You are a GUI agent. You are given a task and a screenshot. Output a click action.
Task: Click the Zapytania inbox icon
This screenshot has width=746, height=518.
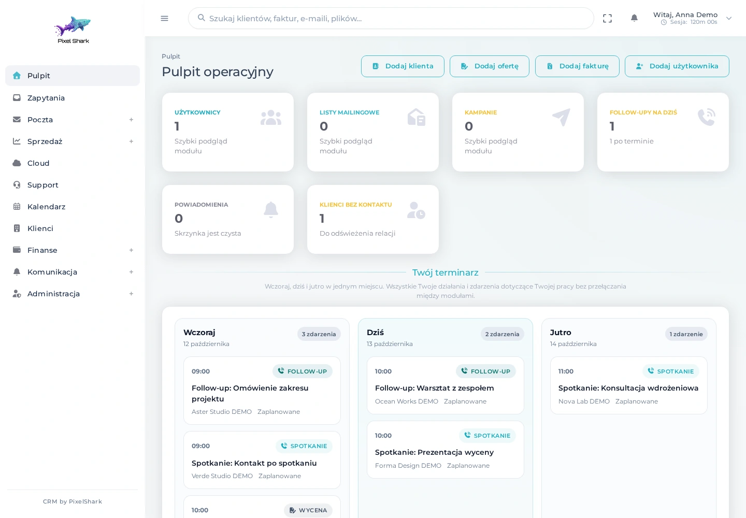click(17, 98)
